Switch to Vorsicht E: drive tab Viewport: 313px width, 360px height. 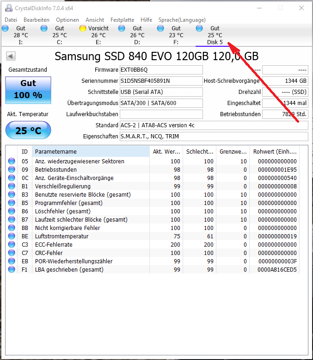[98, 35]
